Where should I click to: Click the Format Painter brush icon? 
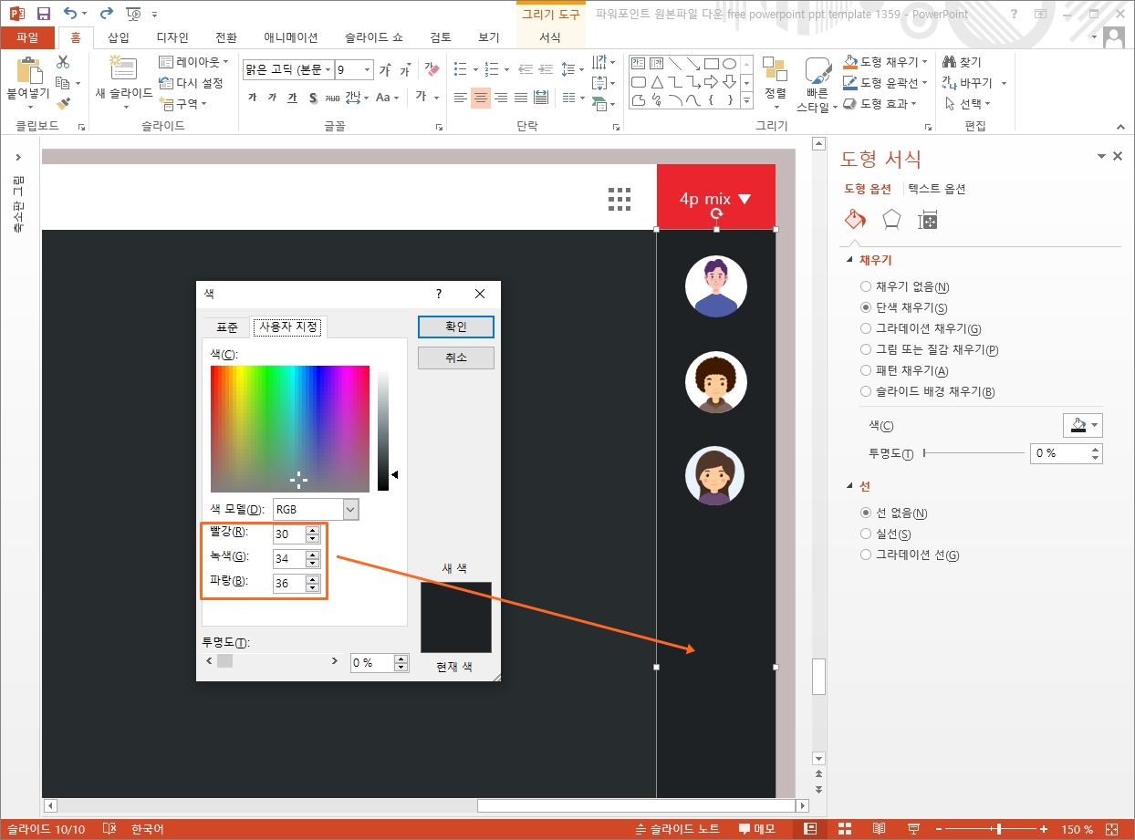click(x=63, y=103)
